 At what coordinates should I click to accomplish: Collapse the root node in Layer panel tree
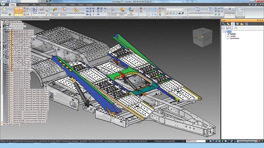[223, 32]
